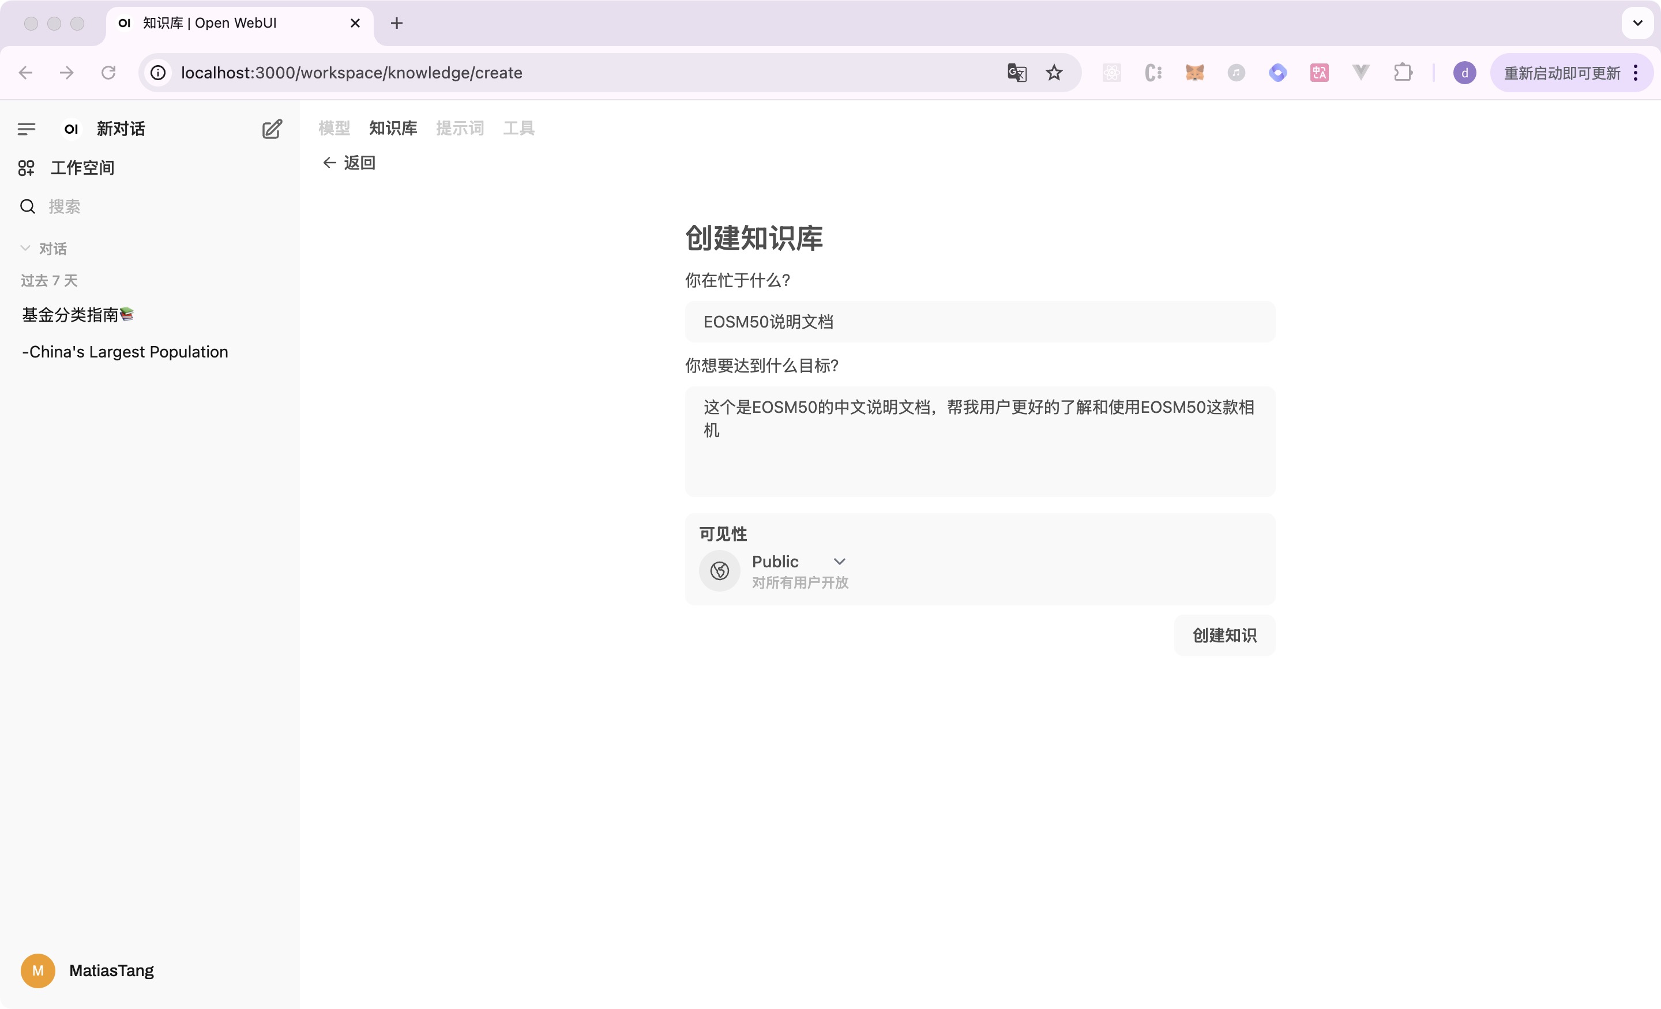Toggle the sidebar hamburger menu icon
The image size is (1661, 1009).
pos(27,129)
